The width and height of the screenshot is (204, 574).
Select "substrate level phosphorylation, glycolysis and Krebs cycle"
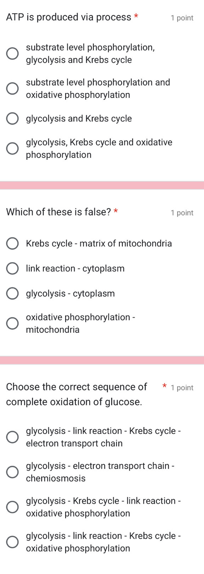(x=12, y=53)
